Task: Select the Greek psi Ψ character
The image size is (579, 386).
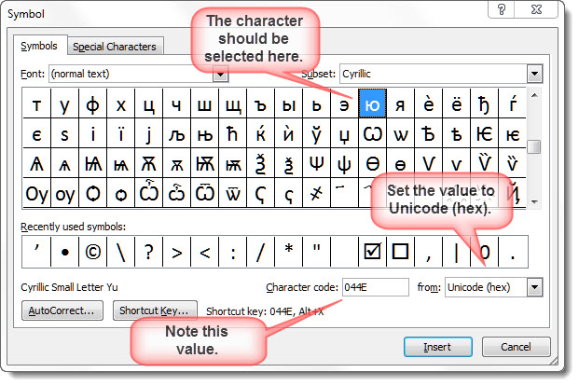Action: tap(316, 166)
